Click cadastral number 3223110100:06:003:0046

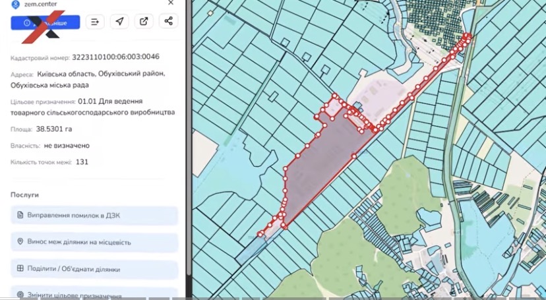pos(115,57)
